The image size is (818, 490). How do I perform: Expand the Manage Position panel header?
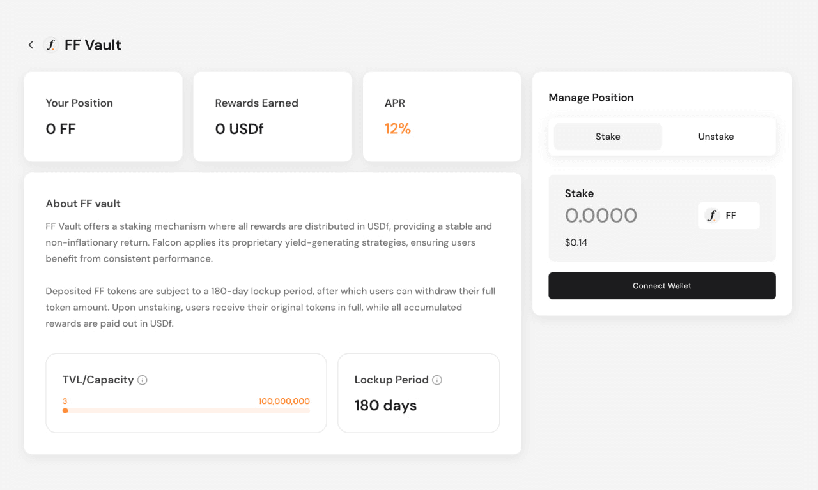591,98
